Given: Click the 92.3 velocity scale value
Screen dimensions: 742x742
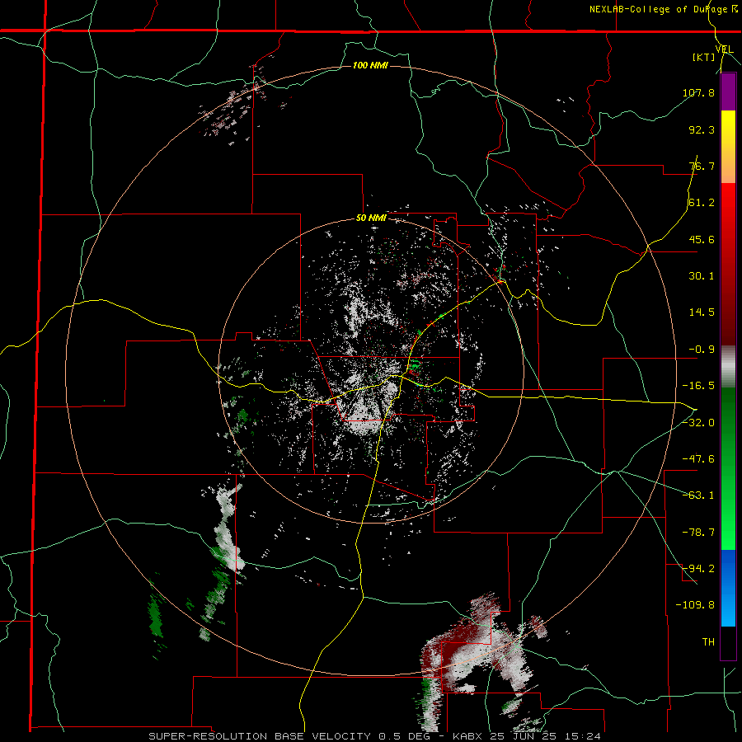Looking at the screenshot, I should 702,129.
